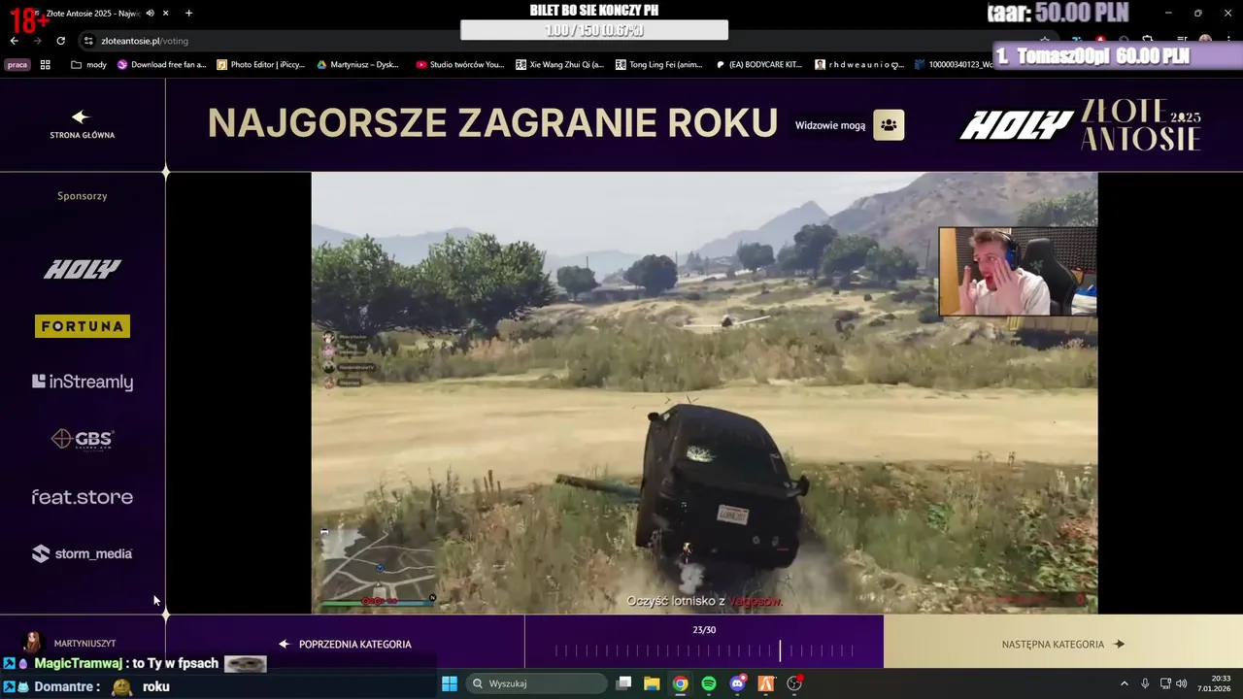The width and height of the screenshot is (1243, 699).
Task: Open the (EA) BODYCARE KIT bookmark
Action: (x=759, y=65)
